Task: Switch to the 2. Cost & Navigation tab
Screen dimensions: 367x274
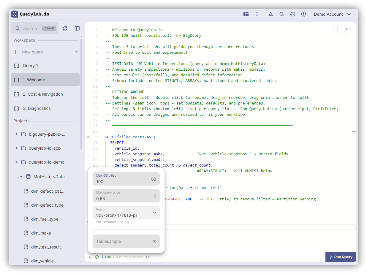Action: pyautogui.click(x=43, y=94)
